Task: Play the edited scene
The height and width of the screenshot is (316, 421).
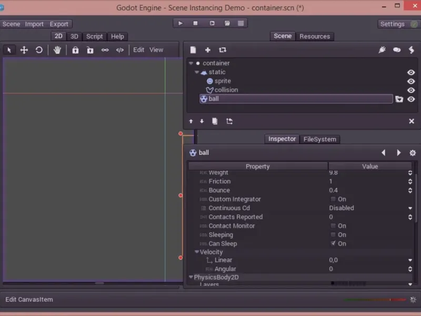Action: coord(212,23)
